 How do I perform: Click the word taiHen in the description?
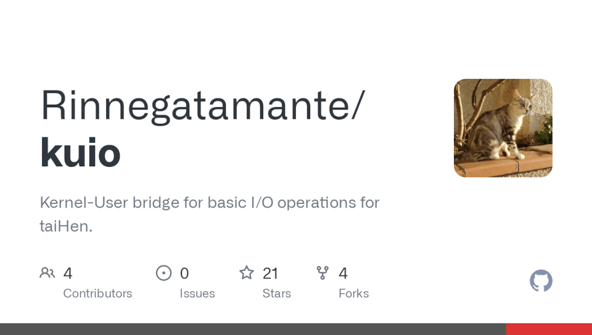coord(65,226)
